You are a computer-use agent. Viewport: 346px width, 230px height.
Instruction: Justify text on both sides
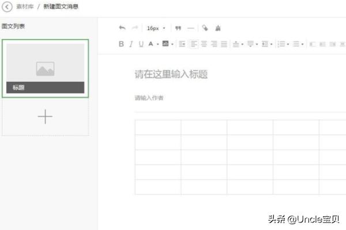[x=224, y=44]
